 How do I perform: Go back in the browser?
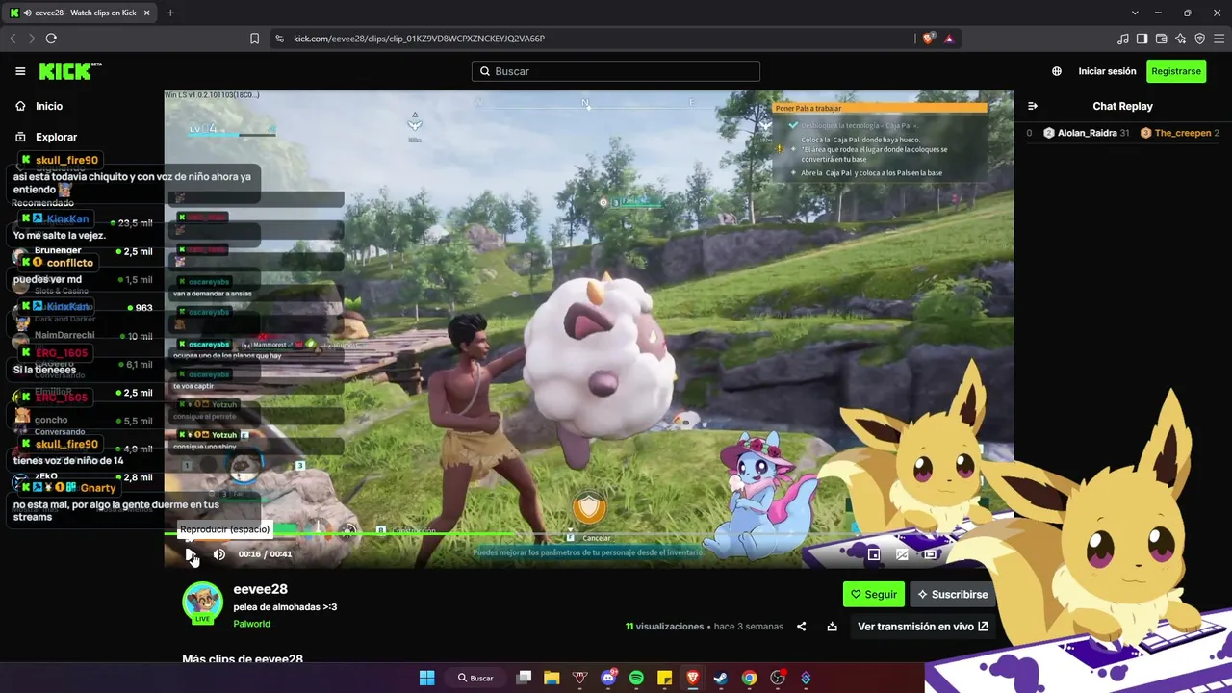(x=13, y=38)
